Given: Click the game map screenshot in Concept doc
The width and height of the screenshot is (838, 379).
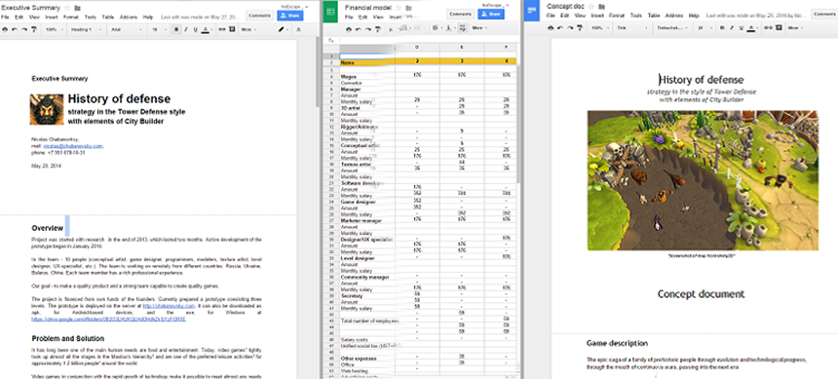Looking at the screenshot, I should (x=703, y=180).
